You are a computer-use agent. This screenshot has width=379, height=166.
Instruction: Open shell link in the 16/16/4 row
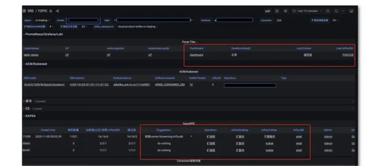[299, 136]
